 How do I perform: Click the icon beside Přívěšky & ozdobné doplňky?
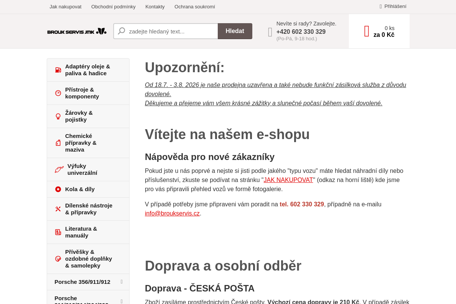(58, 259)
